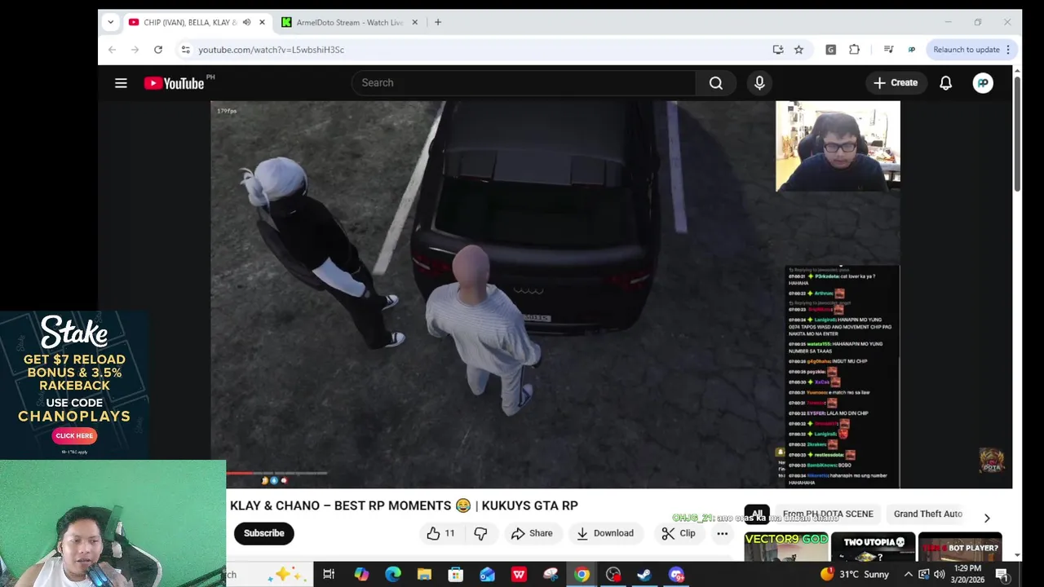The height and width of the screenshot is (587, 1044).
Task: Open WPS Office from taskbar
Action: [519, 575]
